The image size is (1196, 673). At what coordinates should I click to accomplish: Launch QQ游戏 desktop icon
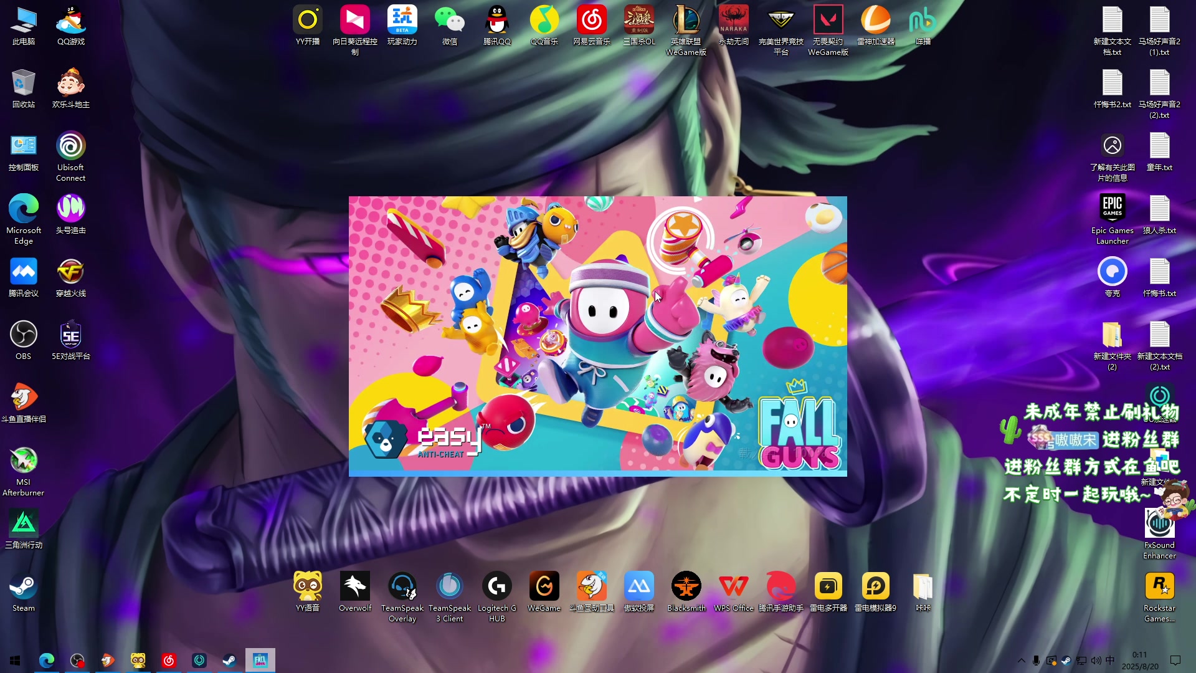[x=70, y=26]
